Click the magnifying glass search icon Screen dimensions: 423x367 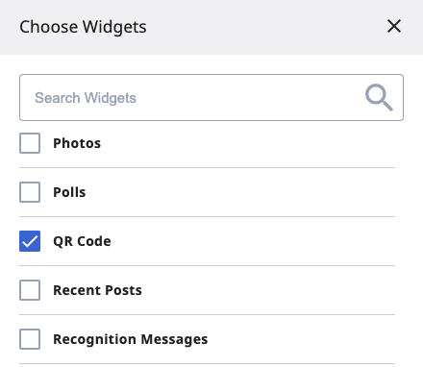pyautogui.click(x=379, y=98)
